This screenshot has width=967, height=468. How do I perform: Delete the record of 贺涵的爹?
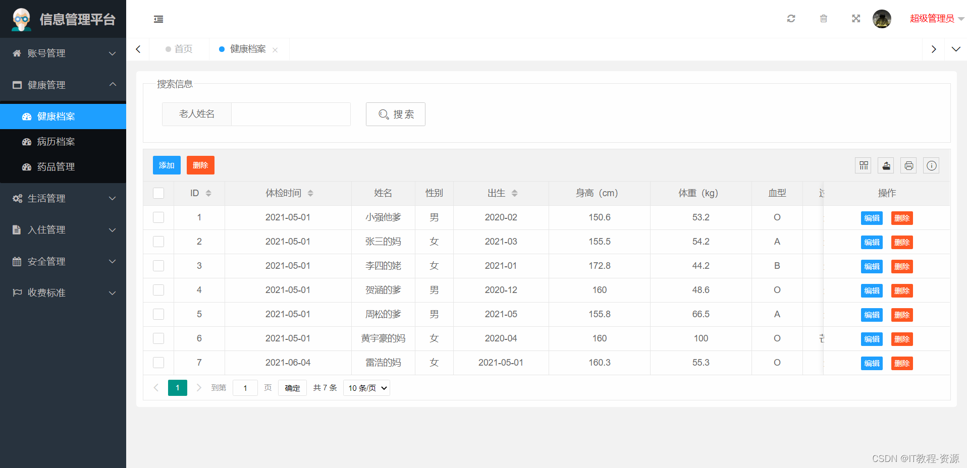(902, 290)
